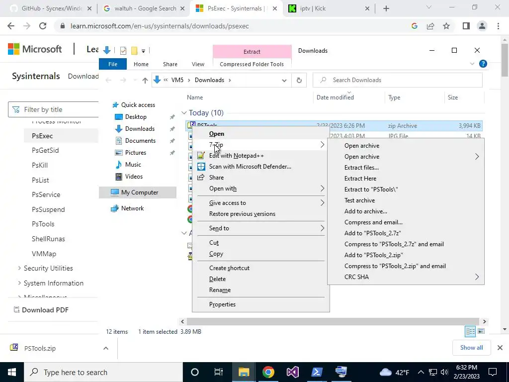Refresh the Downloads folder view

coord(299,80)
